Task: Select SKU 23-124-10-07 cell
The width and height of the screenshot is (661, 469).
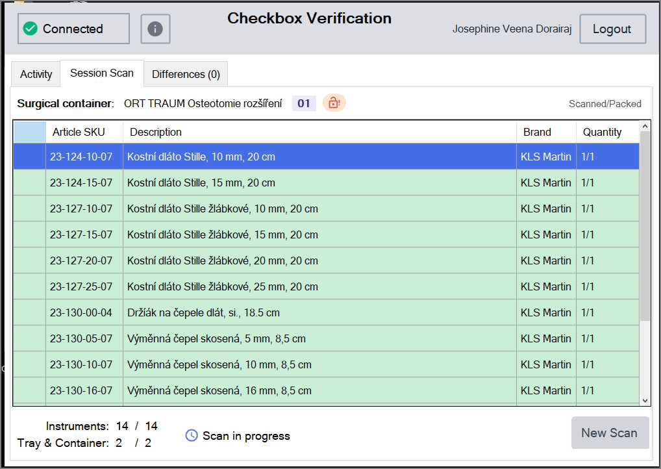Action: tap(84, 157)
